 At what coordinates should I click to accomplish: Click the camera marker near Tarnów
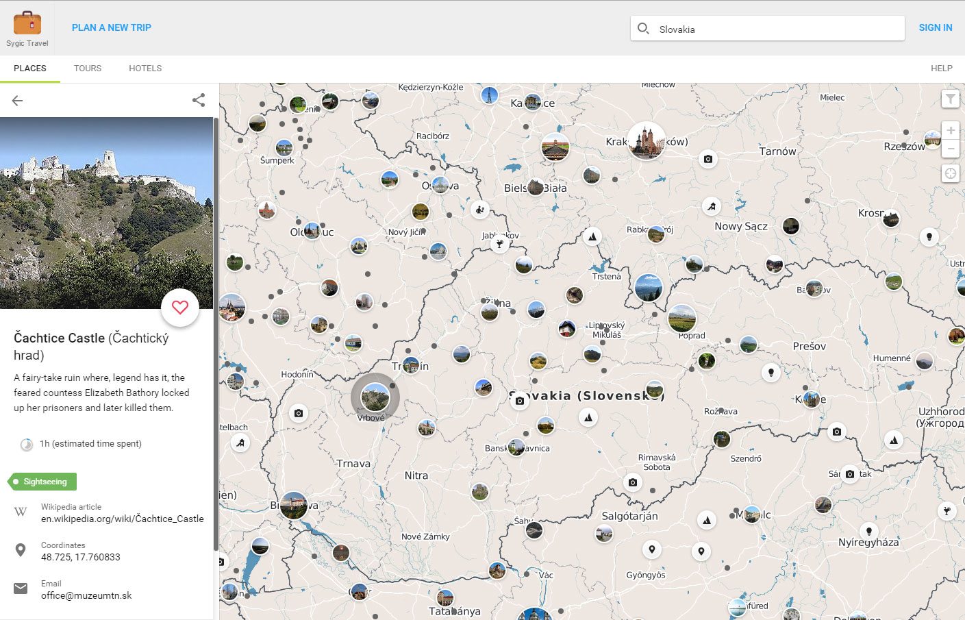708,159
